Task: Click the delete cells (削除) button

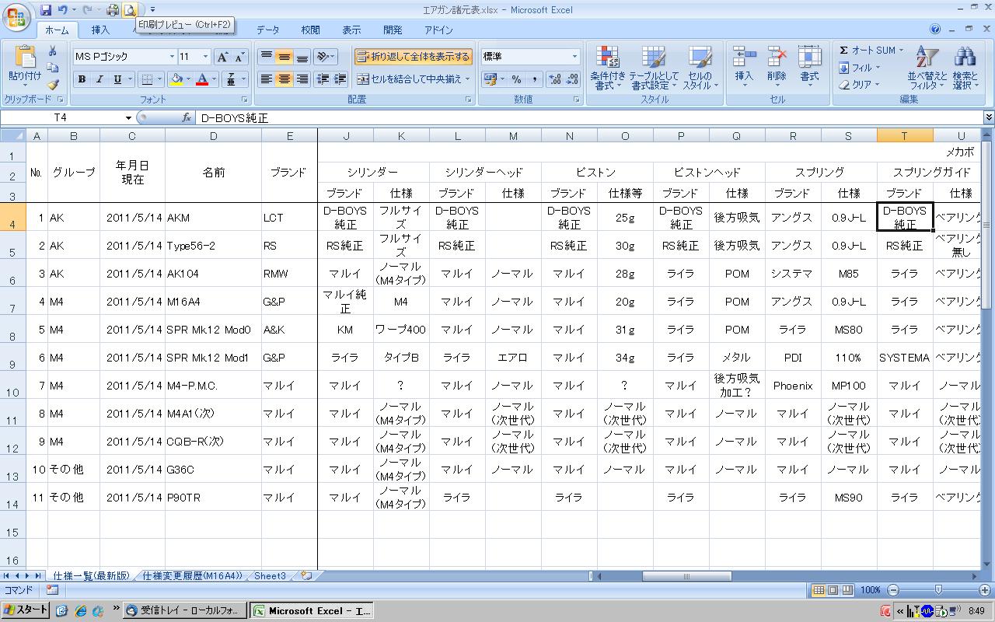Action: [777, 66]
